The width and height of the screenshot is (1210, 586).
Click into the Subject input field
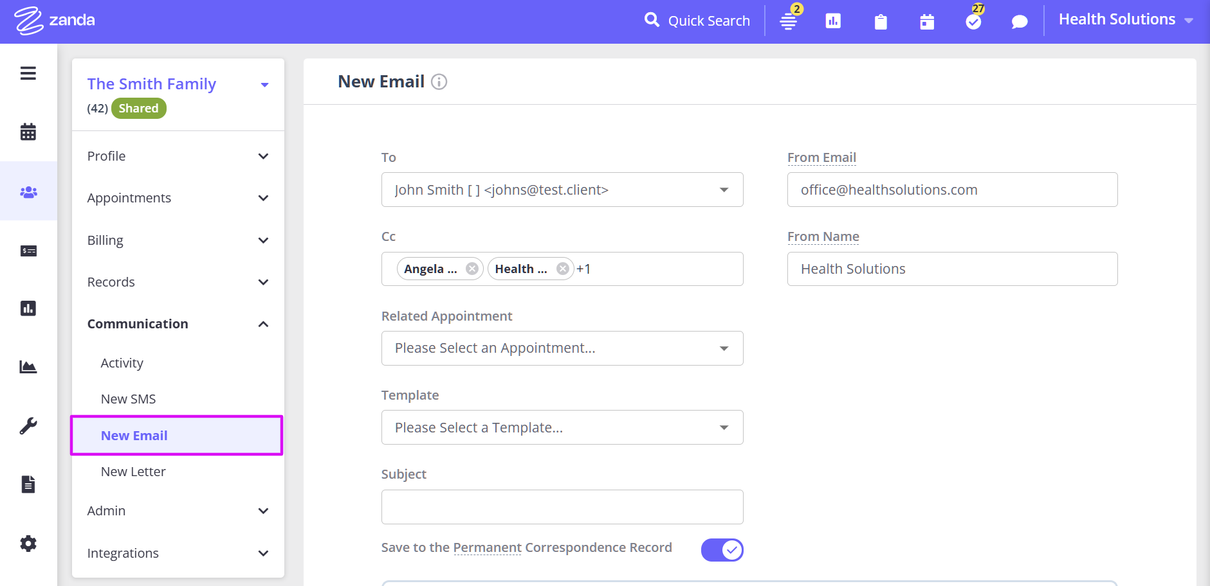[x=562, y=507]
